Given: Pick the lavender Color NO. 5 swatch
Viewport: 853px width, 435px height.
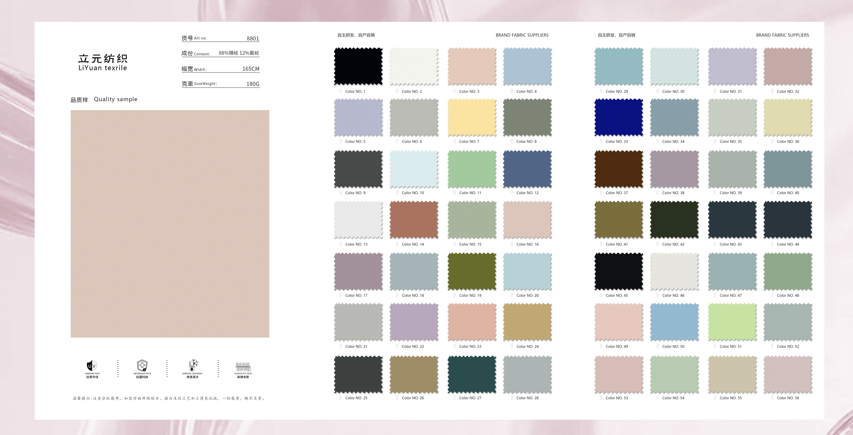Looking at the screenshot, I should (x=358, y=117).
